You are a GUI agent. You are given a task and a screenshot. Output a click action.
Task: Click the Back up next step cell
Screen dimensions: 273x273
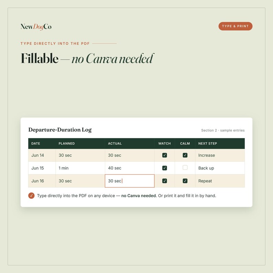click(220, 168)
